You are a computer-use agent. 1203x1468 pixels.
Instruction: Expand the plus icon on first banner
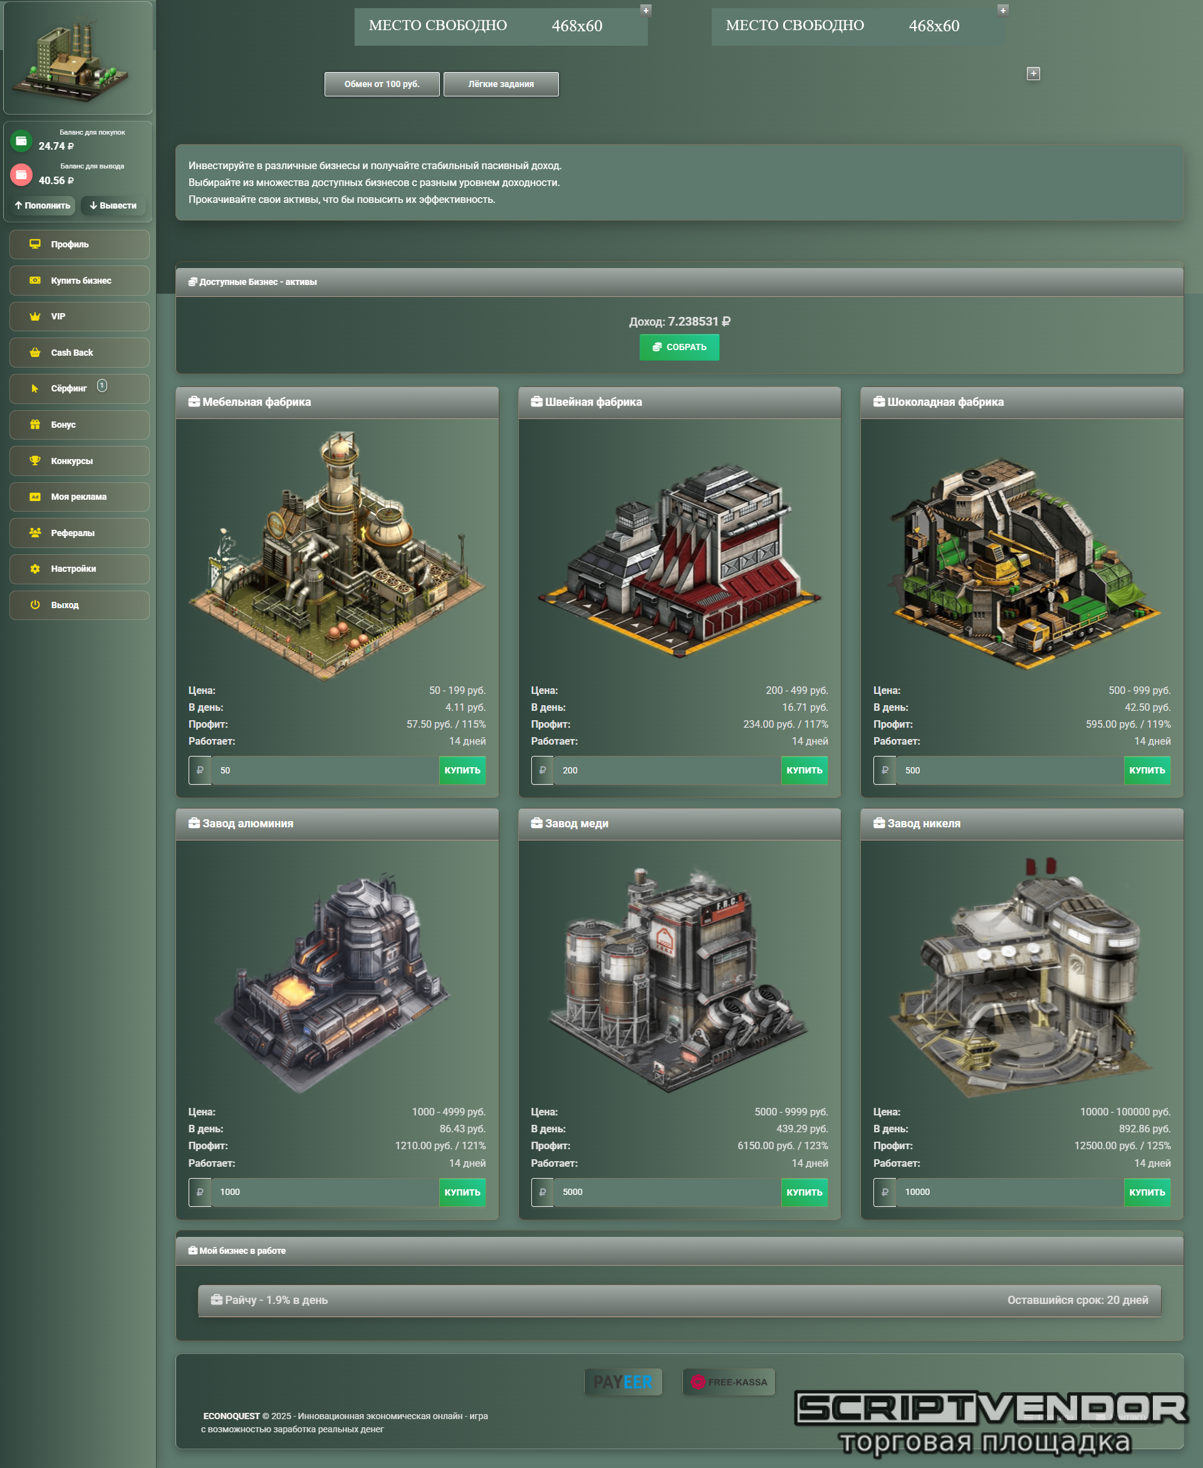pyautogui.click(x=645, y=11)
